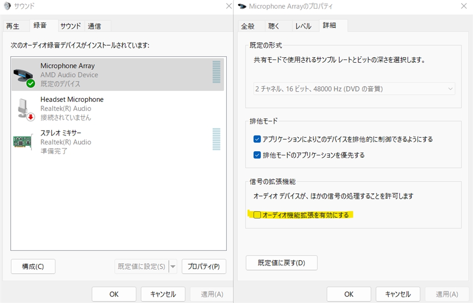Click the Headset Microphone device icon

[x=24, y=109]
